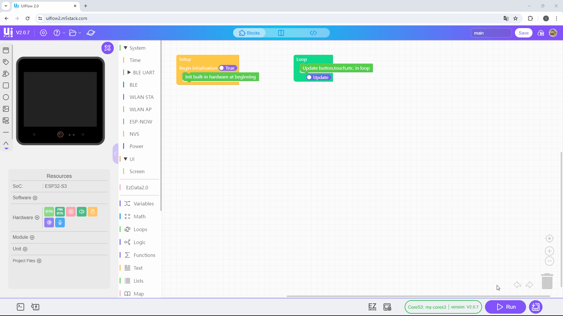
Task: Collapse the left panel with side handle
Action: pyautogui.click(x=116, y=154)
